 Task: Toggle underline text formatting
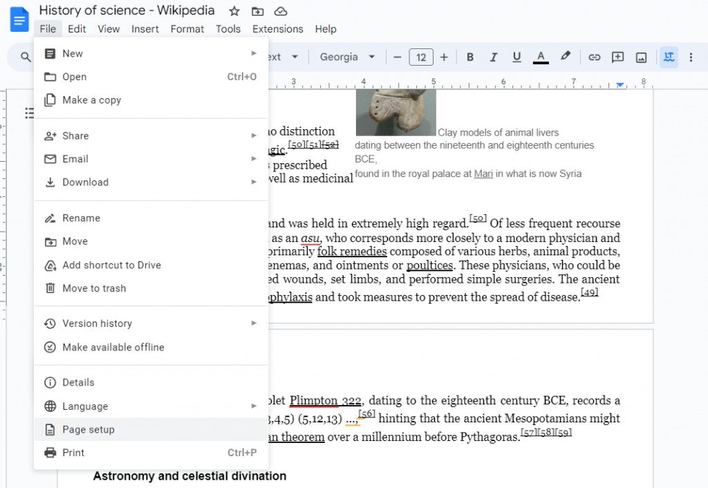tap(516, 57)
